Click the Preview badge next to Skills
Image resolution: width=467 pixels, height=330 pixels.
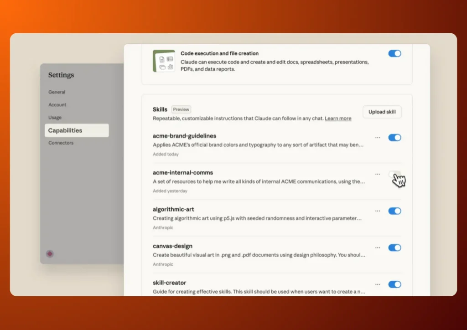click(x=181, y=109)
